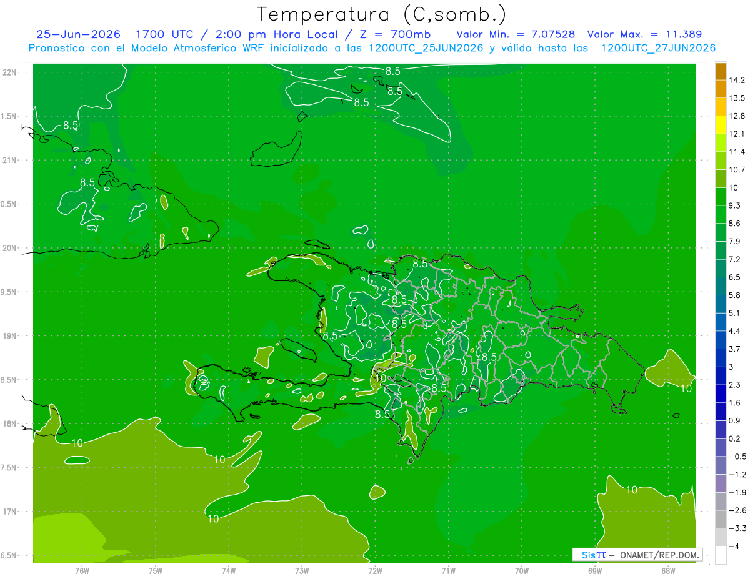Click the '4.4' colorbar value
This screenshot has width=750, height=579.
coord(734,331)
